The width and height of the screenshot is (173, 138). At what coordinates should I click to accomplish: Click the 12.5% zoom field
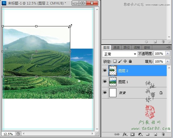point(8,134)
